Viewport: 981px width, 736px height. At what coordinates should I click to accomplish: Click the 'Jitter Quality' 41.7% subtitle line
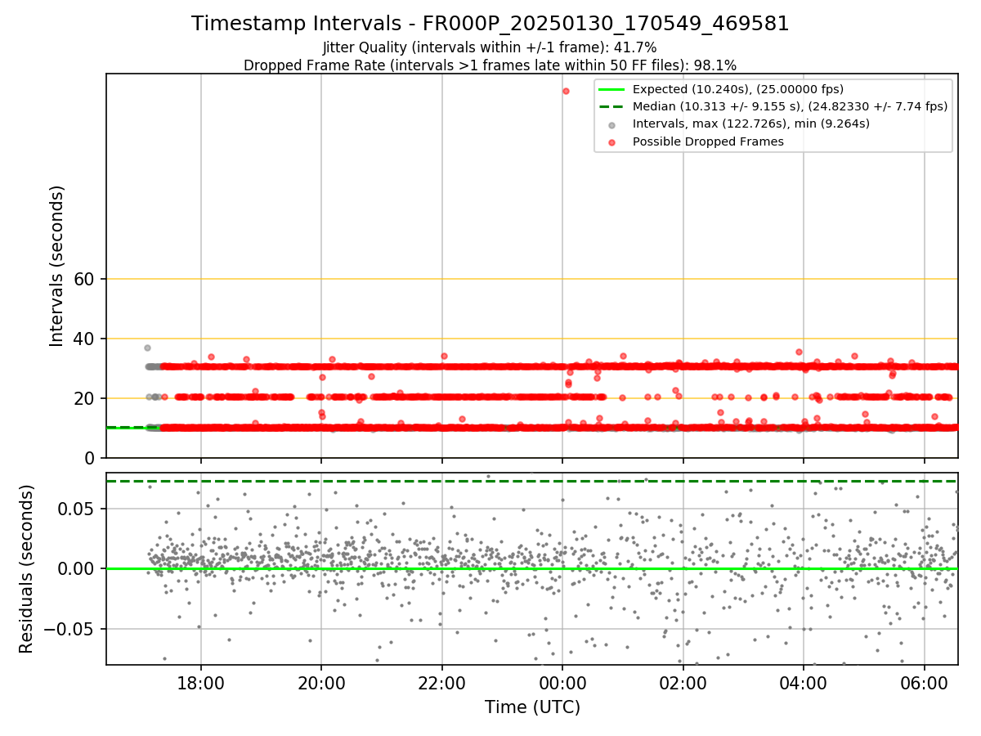click(x=490, y=47)
